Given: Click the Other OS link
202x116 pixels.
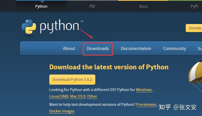Looking at the screenshot, I should (x=92, y=96).
